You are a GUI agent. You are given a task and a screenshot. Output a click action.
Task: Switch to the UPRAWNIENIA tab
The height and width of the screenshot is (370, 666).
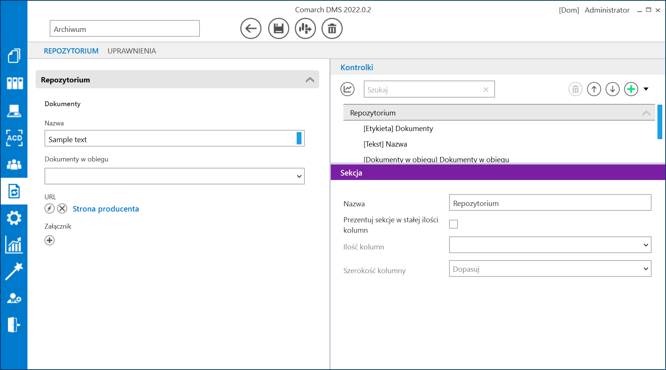click(132, 51)
